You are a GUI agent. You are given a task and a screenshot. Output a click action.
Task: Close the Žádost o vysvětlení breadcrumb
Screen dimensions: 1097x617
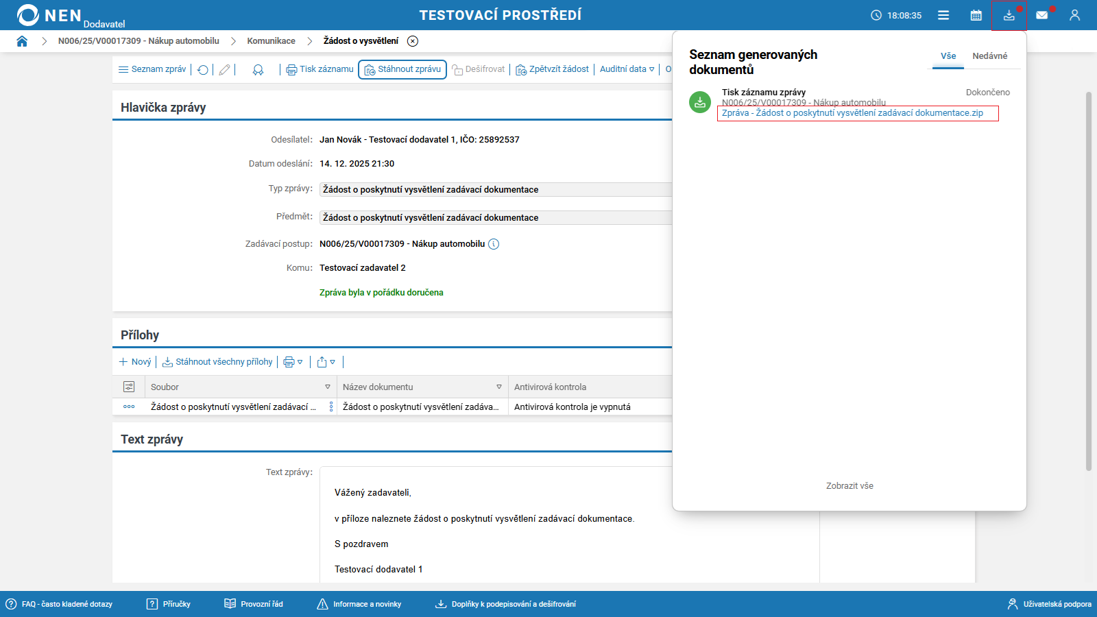click(x=413, y=41)
